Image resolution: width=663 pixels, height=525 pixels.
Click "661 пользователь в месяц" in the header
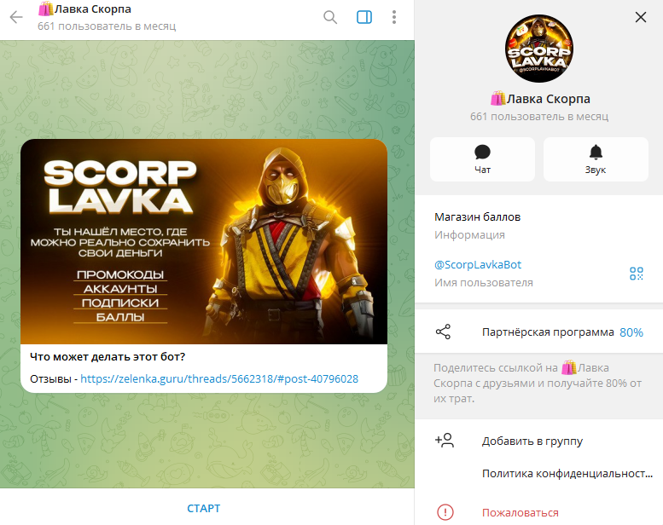click(x=107, y=26)
